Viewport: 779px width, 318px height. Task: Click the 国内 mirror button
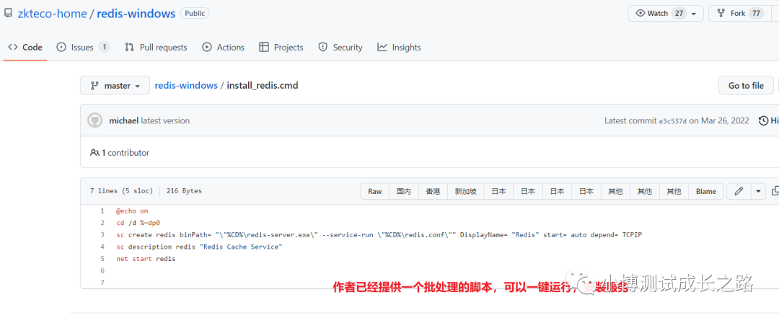click(x=403, y=191)
